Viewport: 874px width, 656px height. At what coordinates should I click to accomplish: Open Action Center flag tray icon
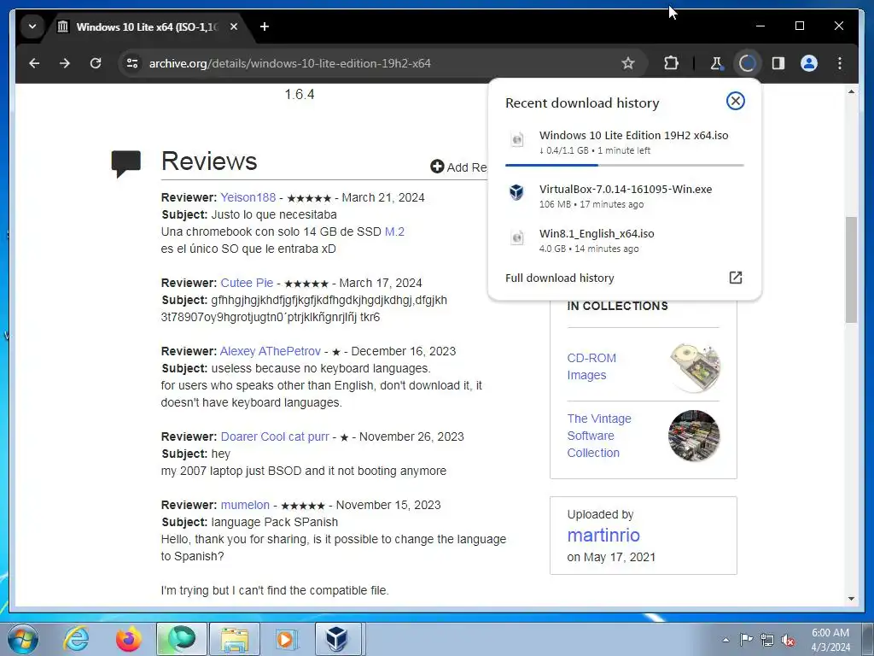746,639
